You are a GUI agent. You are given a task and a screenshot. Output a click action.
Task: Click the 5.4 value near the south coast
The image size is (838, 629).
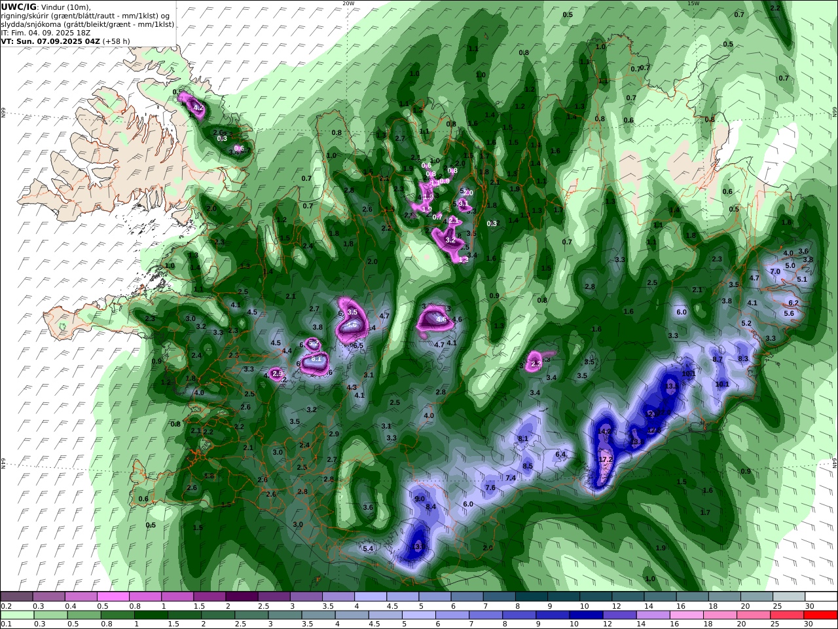[x=368, y=548]
